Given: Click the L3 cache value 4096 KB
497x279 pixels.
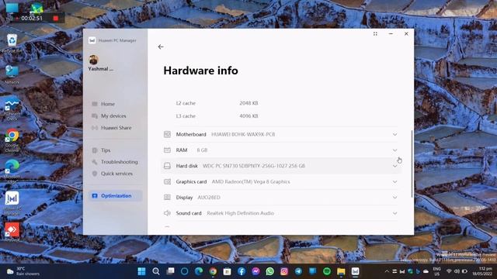Looking at the screenshot, I should coord(248,116).
